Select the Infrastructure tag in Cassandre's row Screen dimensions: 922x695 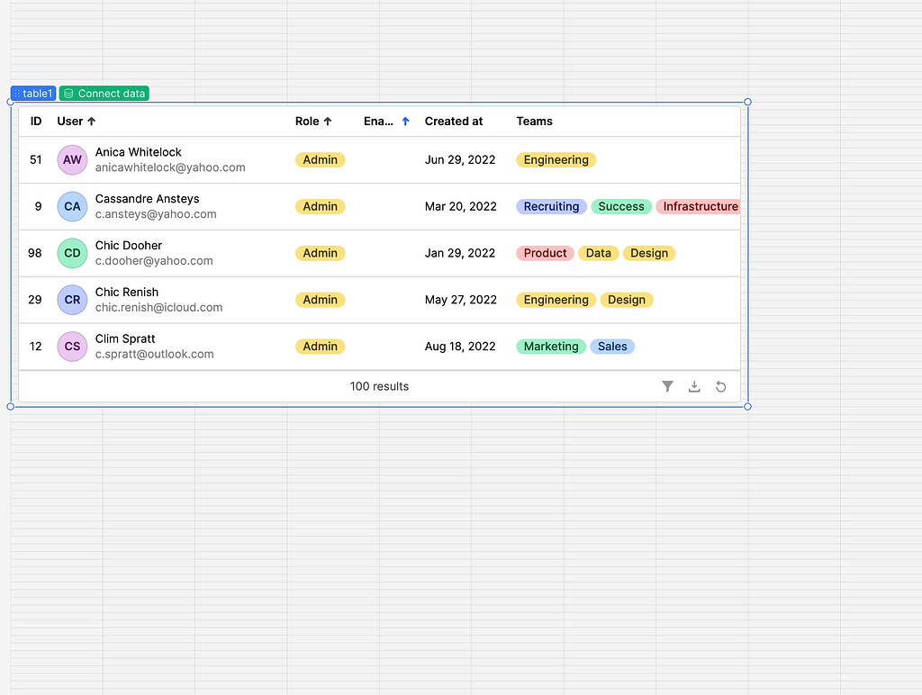699,206
